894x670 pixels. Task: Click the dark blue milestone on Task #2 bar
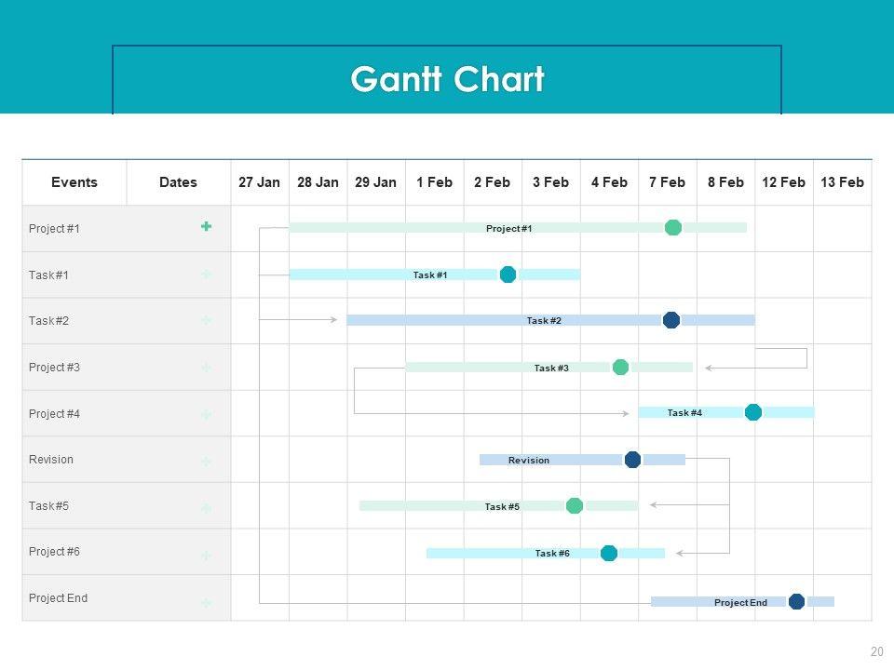[x=671, y=320]
